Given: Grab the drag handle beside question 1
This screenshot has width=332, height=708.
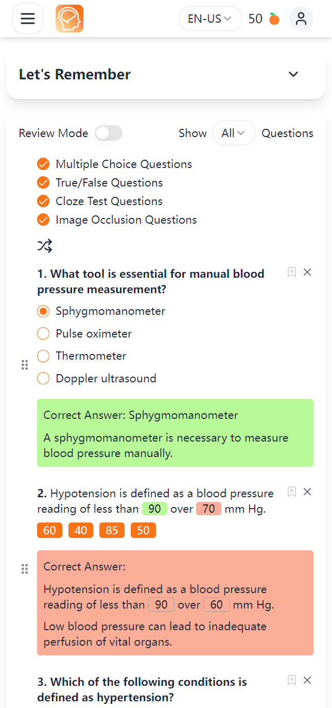Looking at the screenshot, I should (24, 365).
